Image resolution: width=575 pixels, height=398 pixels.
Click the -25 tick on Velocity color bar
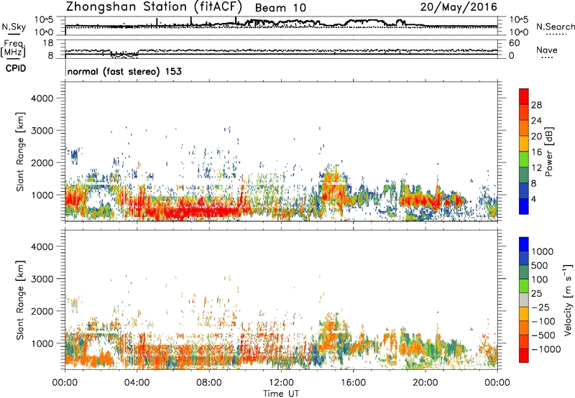point(540,307)
